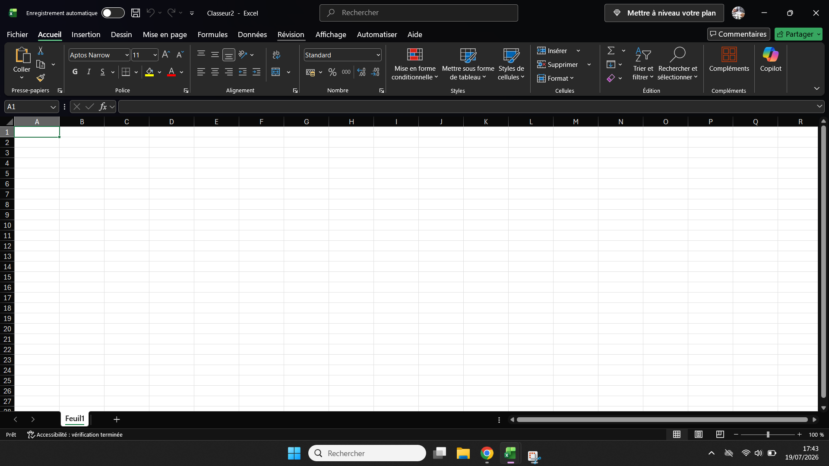Image resolution: width=829 pixels, height=466 pixels.
Task: Click the Center alignment icon
Action: pyautogui.click(x=215, y=72)
